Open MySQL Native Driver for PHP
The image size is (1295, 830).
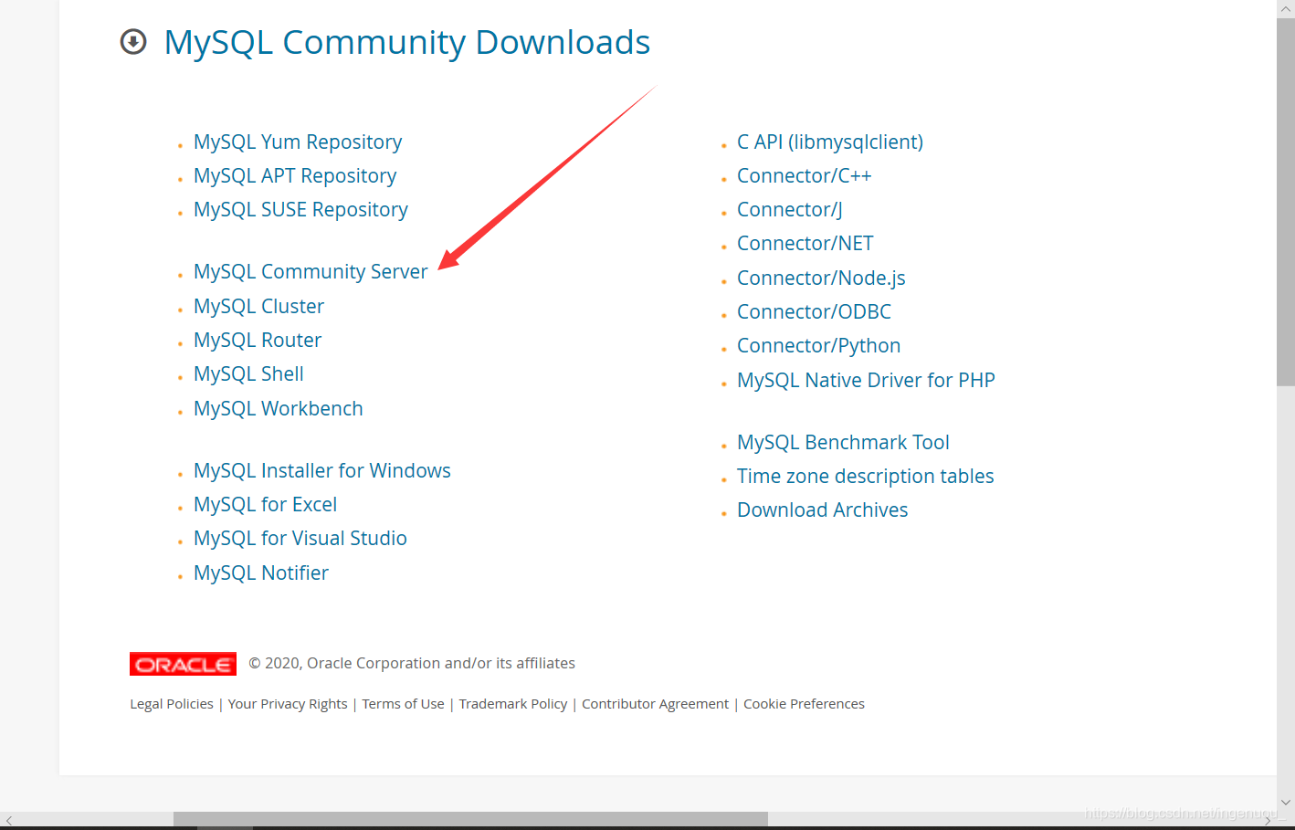coord(866,381)
